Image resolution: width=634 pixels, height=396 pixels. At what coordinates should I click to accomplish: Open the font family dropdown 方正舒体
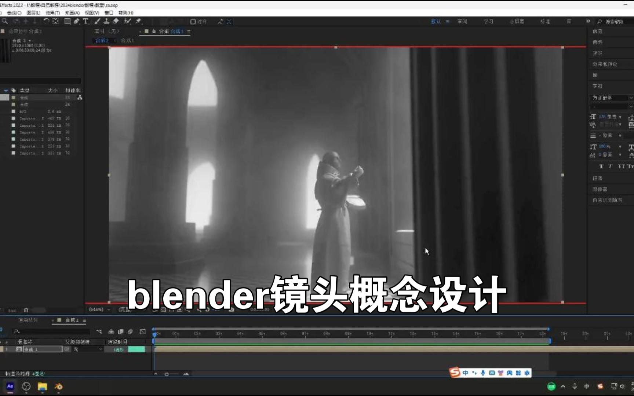(x=612, y=98)
